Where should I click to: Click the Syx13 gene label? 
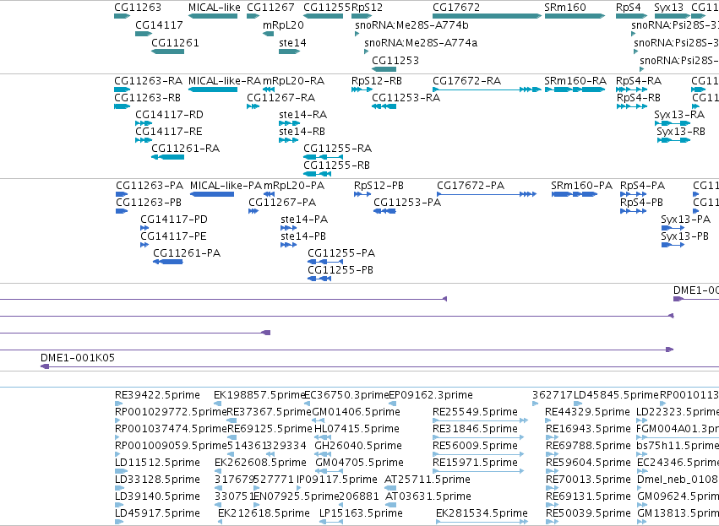click(668, 8)
